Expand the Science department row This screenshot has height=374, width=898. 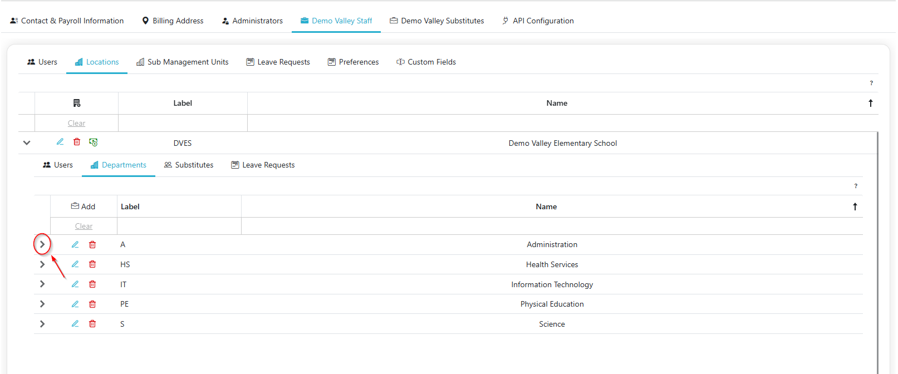[42, 324]
